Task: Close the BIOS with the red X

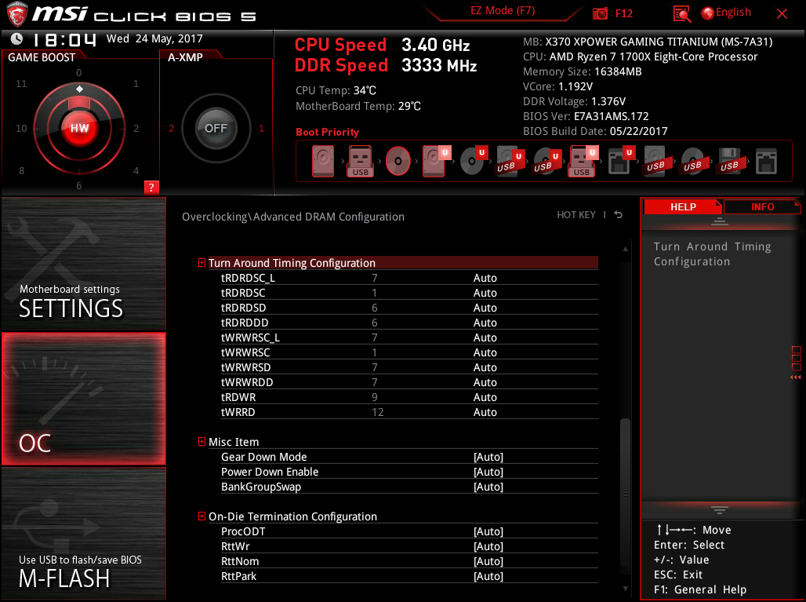Action: [x=782, y=14]
